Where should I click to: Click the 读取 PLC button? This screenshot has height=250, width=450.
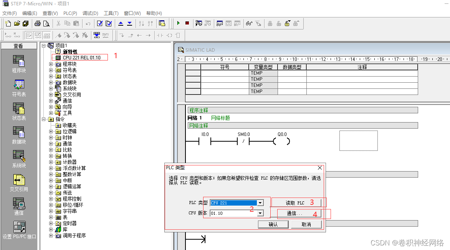(296, 203)
